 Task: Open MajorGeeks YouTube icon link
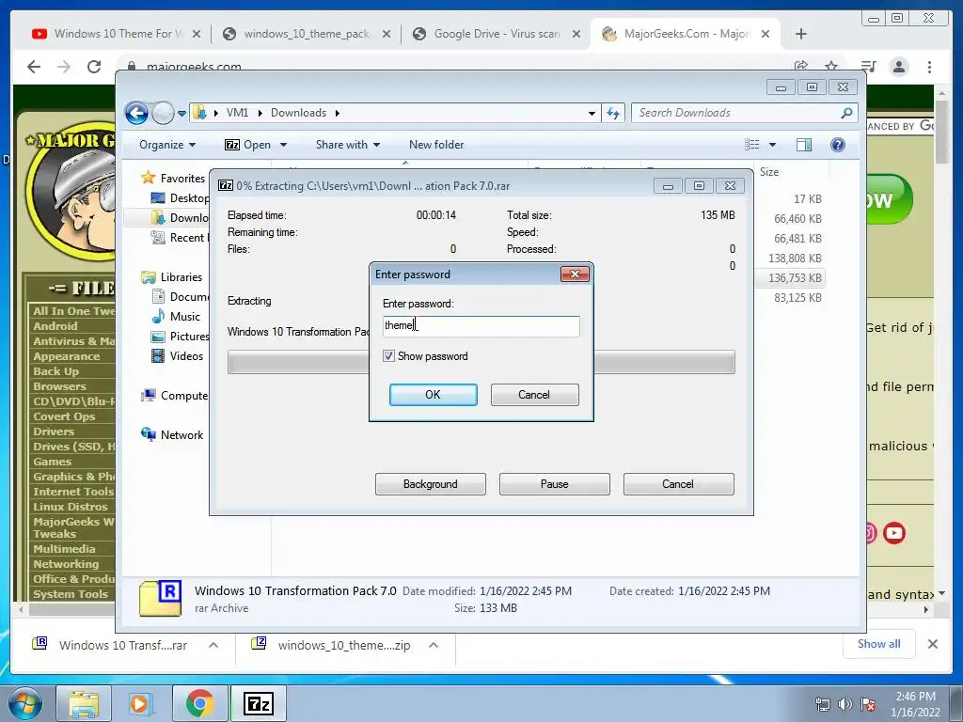click(x=894, y=533)
